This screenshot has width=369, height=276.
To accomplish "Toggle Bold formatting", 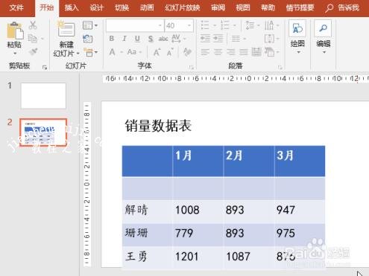I will click(112, 39).
